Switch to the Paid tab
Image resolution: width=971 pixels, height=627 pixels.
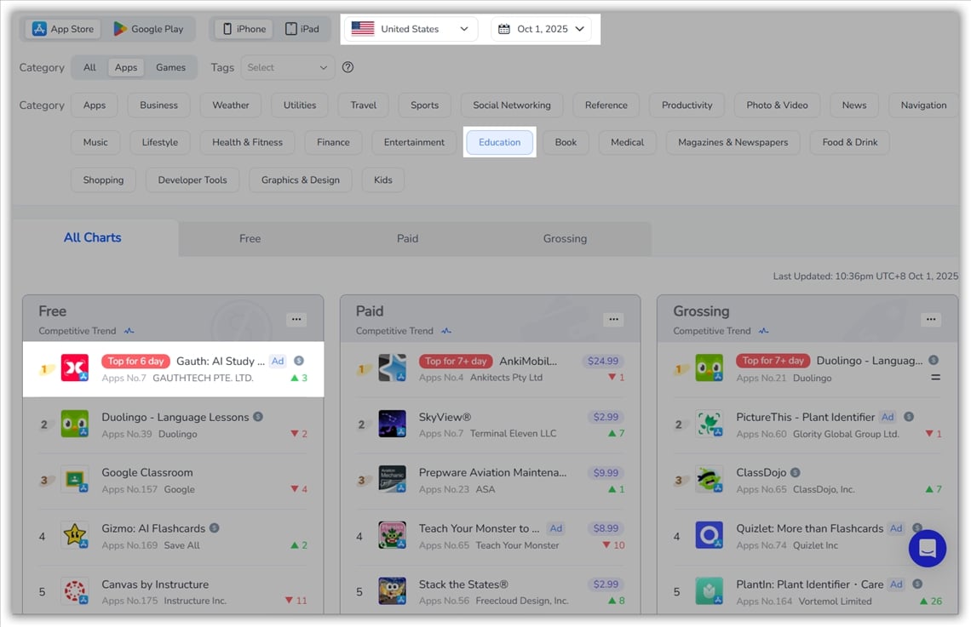[407, 238]
